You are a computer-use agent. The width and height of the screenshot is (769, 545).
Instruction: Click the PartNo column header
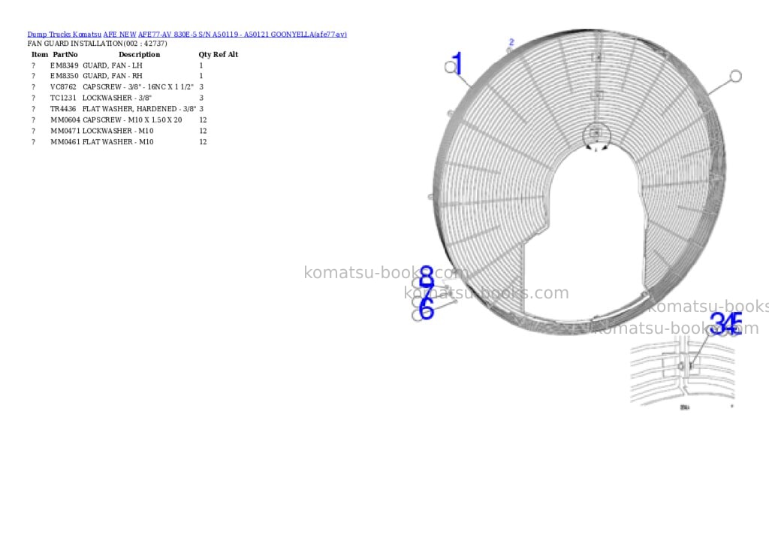(65, 54)
